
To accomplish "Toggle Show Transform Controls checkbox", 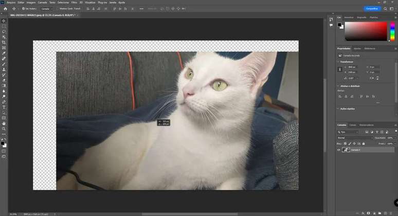I will pos(58,9).
